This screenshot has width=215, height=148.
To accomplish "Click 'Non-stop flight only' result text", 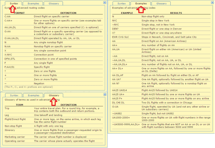I will [x=153, y=16].
